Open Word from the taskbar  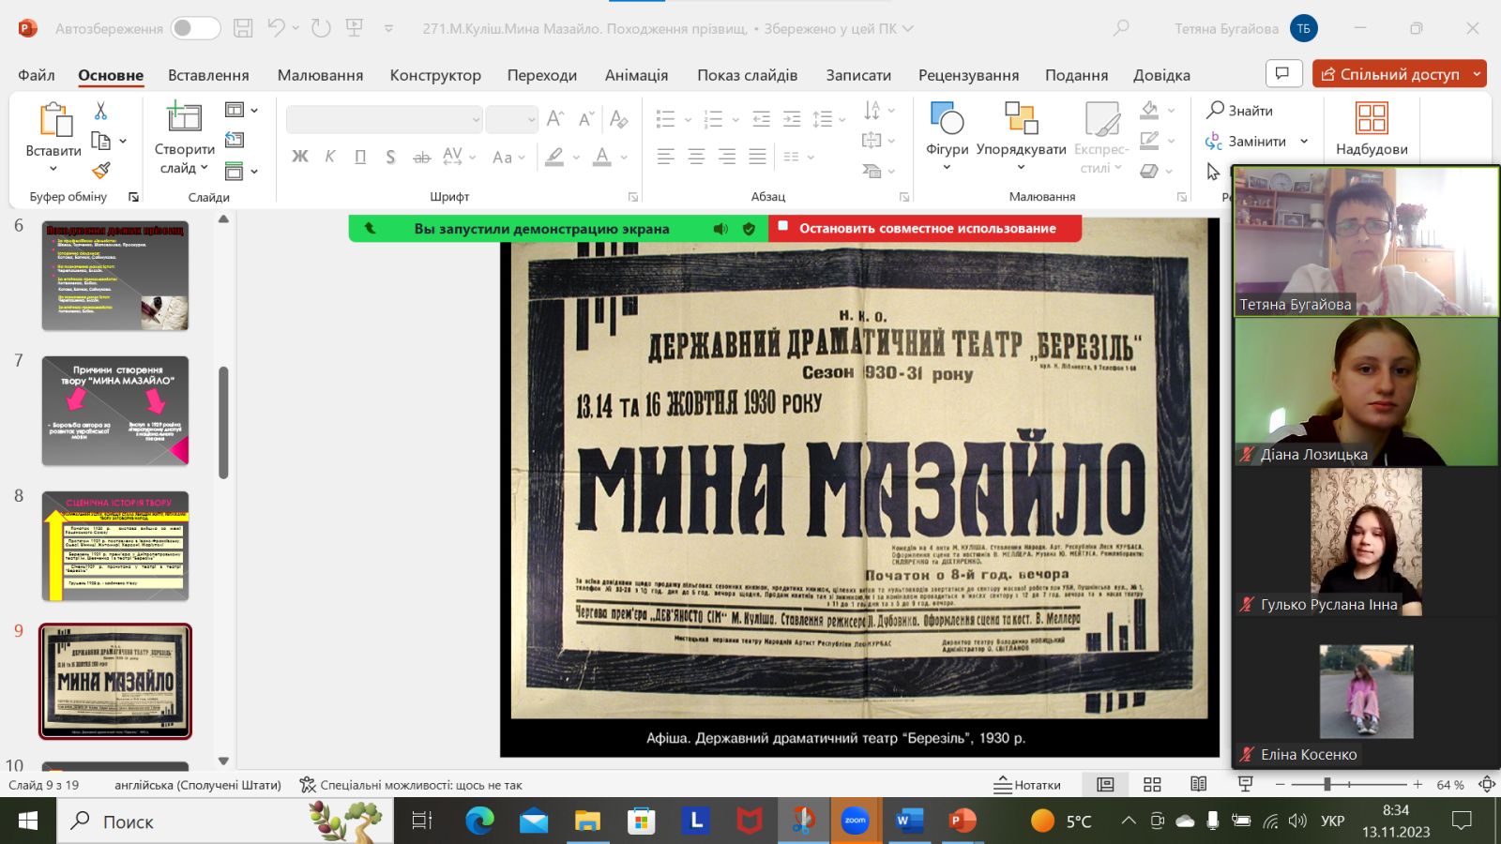909,821
